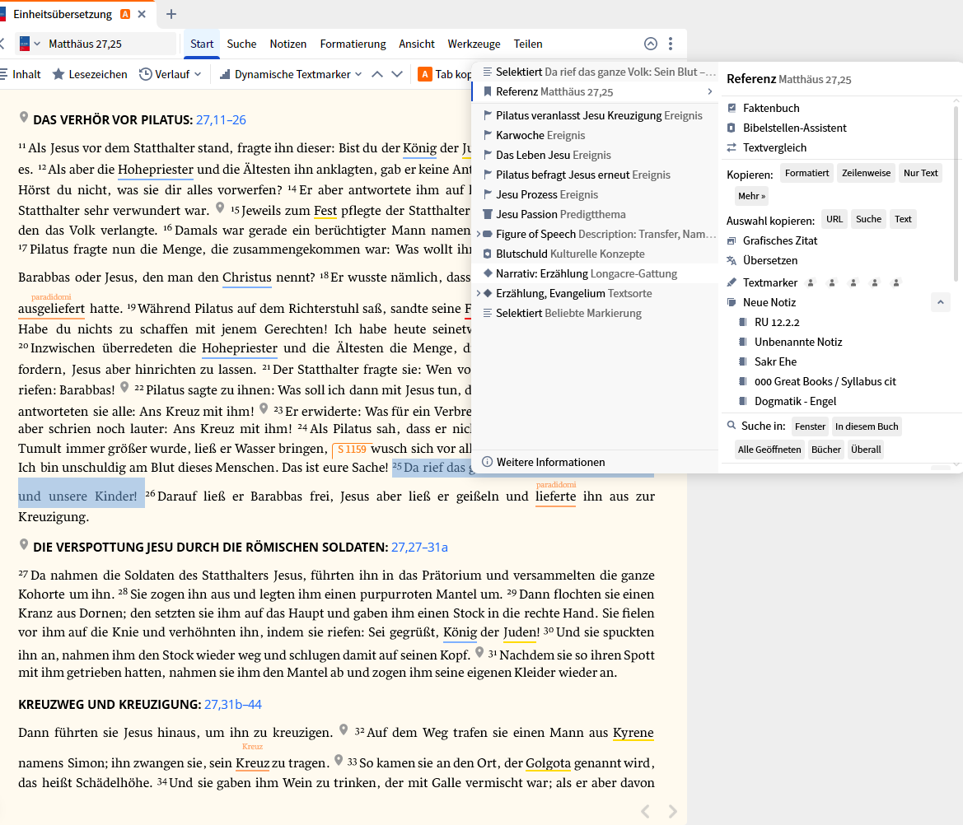Image resolution: width=963 pixels, height=825 pixels.
Task: Go to next page with bottom right arrow
Action: tap(672, 812)
